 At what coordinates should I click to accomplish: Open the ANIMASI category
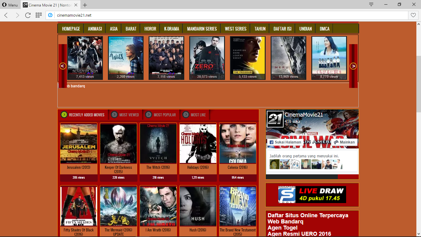coord(95,29)
